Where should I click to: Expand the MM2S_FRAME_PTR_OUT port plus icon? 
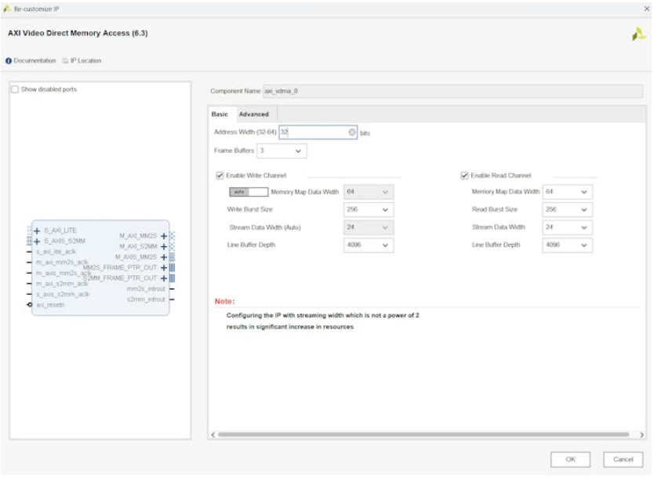(164, 267)
